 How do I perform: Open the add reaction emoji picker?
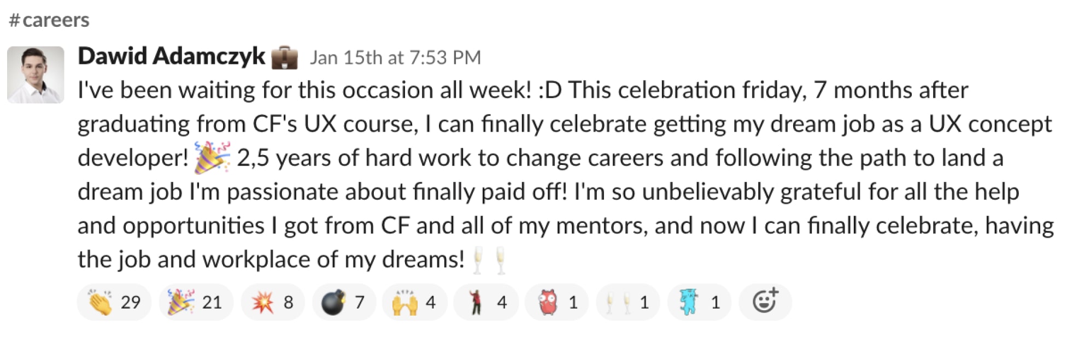[x=765, y=301]
